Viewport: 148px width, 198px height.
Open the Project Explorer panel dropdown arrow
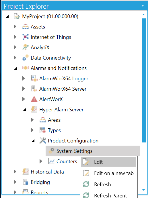143,6
